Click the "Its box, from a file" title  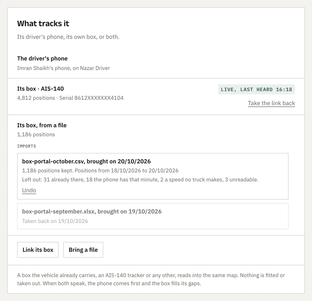(x=42, y=125)
